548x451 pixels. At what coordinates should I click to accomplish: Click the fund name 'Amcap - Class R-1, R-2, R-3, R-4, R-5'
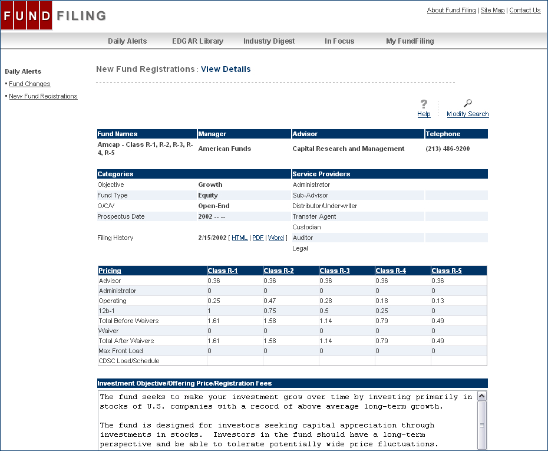click(x=146, y=149)
